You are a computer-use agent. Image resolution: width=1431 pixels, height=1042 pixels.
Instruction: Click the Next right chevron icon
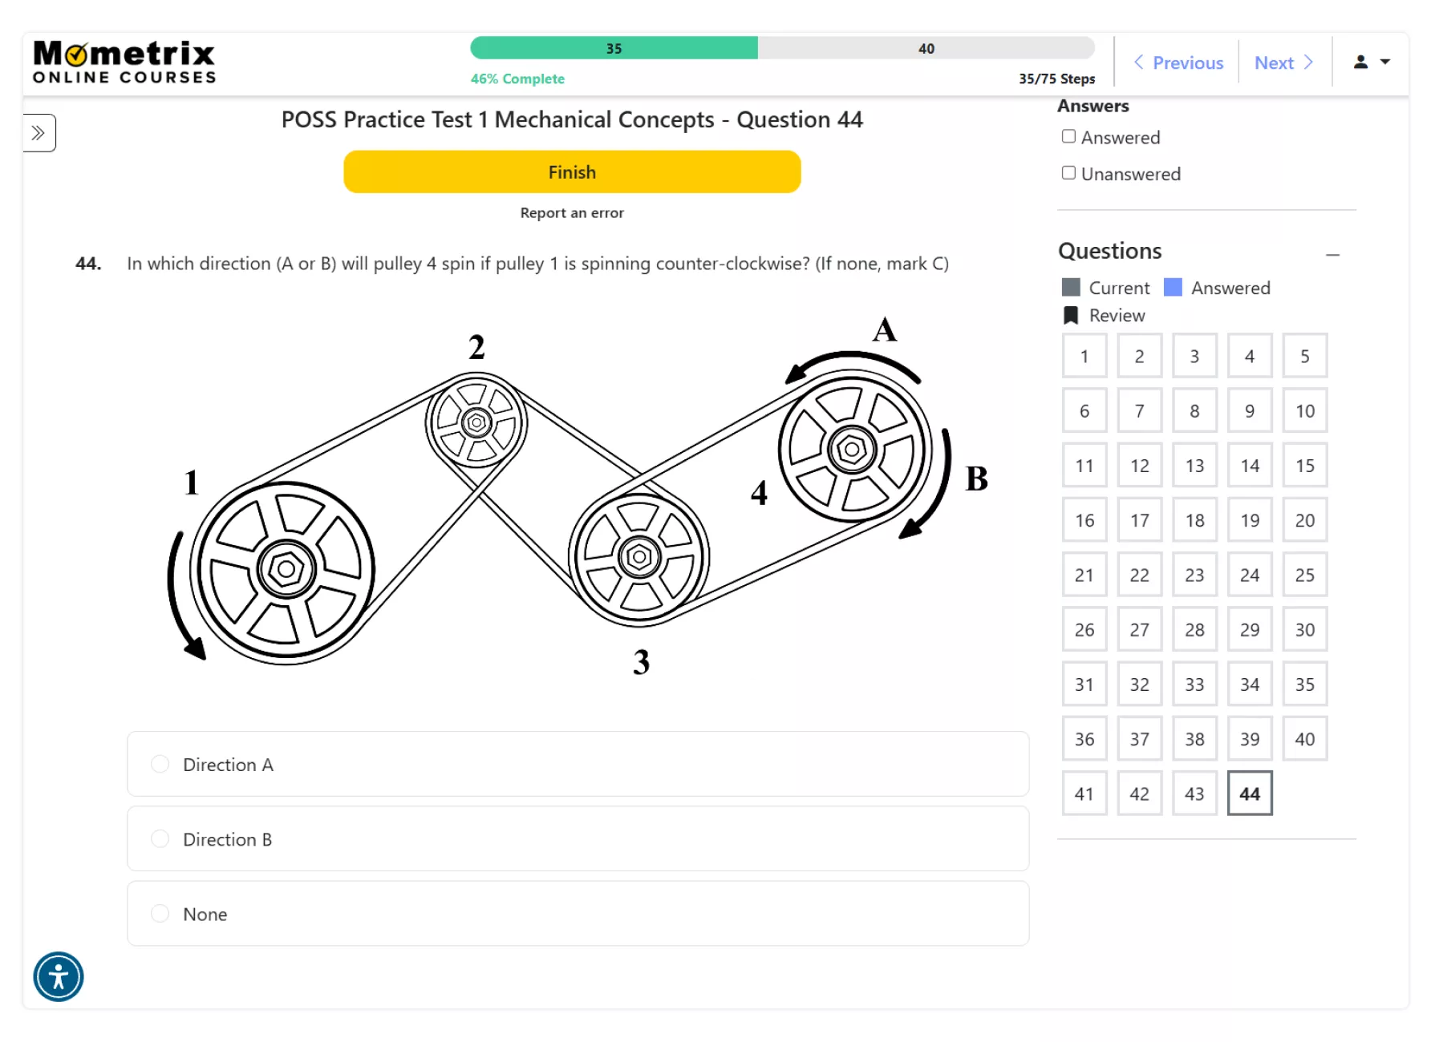(x=1308, y=62)
